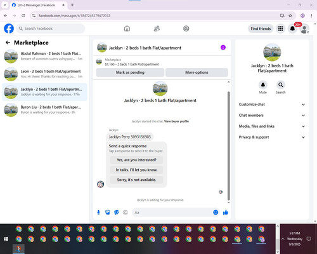Click Jacklyn's avatar beside the quick responses
This screenshot has width=317, height=254.
pos(101,184)
